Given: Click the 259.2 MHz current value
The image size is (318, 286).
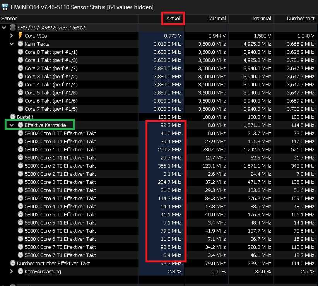Looking at the screenshot, I should click(169, 149).
